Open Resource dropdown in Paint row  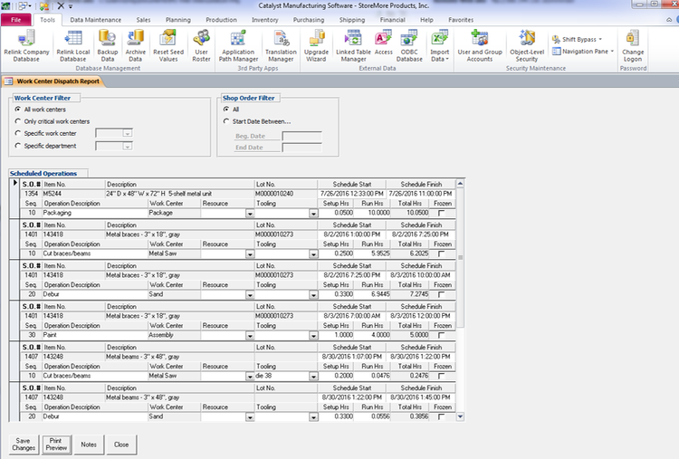(250, 336)
